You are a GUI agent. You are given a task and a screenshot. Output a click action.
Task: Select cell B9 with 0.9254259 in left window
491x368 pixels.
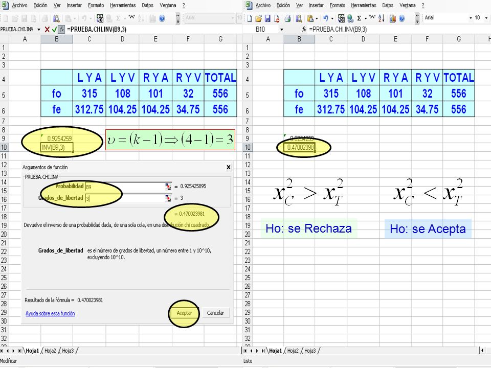pos(57,139)
